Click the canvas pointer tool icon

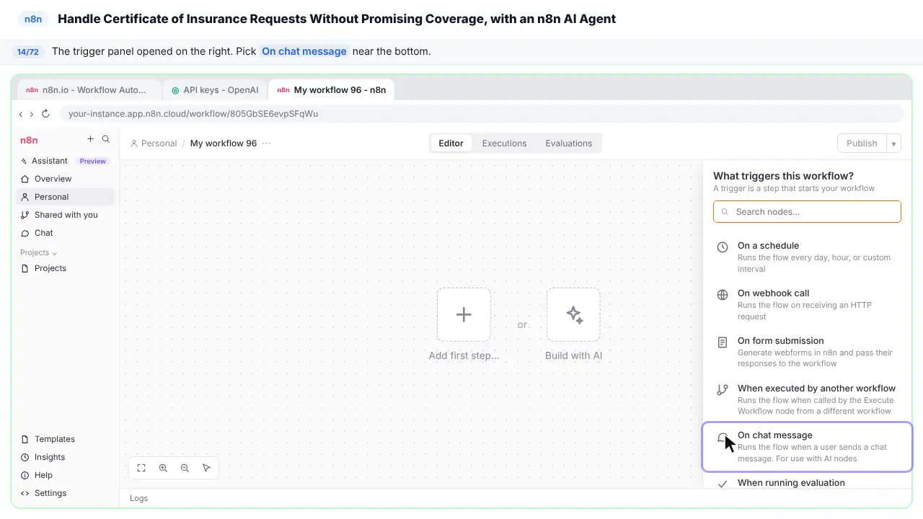(x=206, y=468)
